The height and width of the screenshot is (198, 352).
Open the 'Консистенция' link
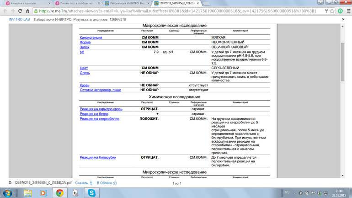pos(91,37)
